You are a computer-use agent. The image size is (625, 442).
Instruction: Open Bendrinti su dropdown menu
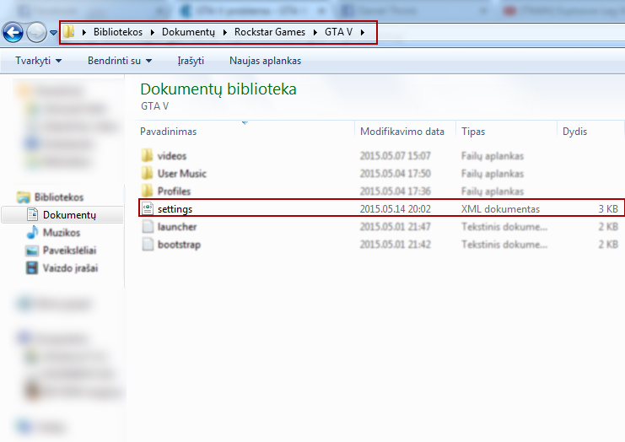pos(120,61)
